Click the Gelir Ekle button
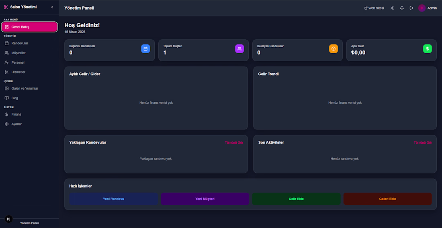 click(x=296, y=199)
